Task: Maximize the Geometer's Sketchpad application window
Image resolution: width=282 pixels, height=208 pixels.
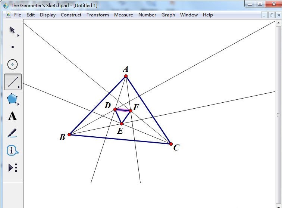Action: [x=260, y=4]
